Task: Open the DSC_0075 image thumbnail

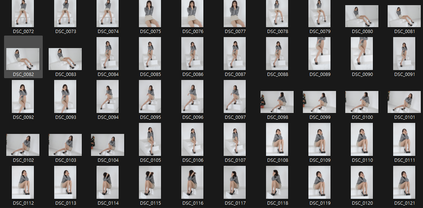Action: (150, 14)
